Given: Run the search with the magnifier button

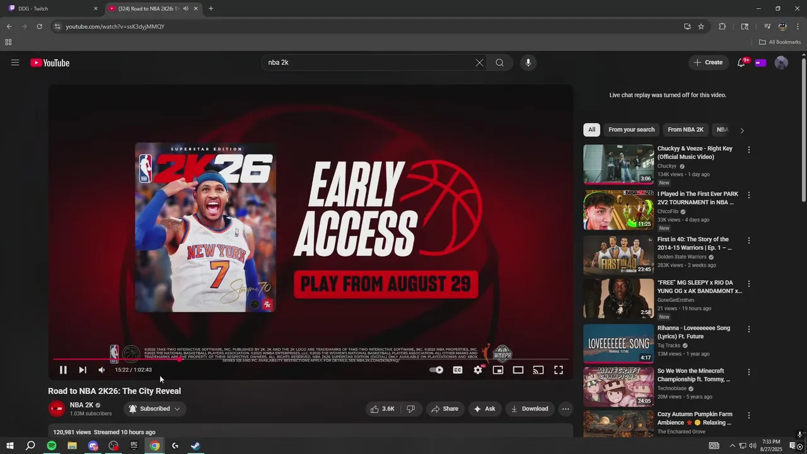Looking at the screenshot, I should tap(499, 62).
